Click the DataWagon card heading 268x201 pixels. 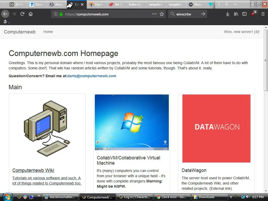click(194, 170)
